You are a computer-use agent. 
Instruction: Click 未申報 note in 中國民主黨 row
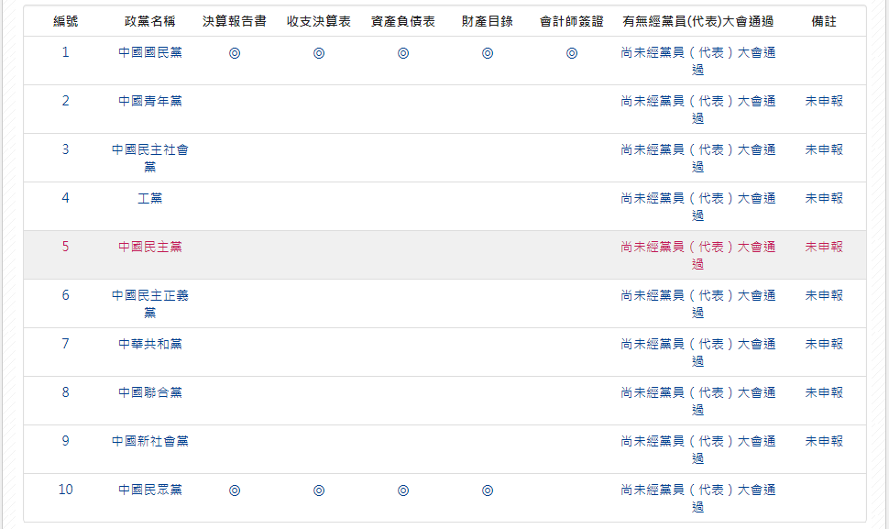coord(824,247)
